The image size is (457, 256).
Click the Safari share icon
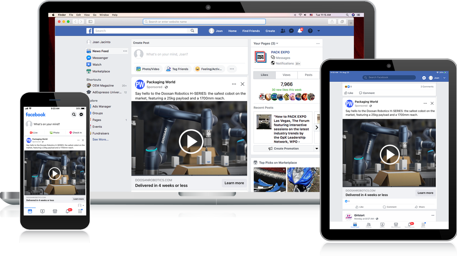click(x=332, y=22)
